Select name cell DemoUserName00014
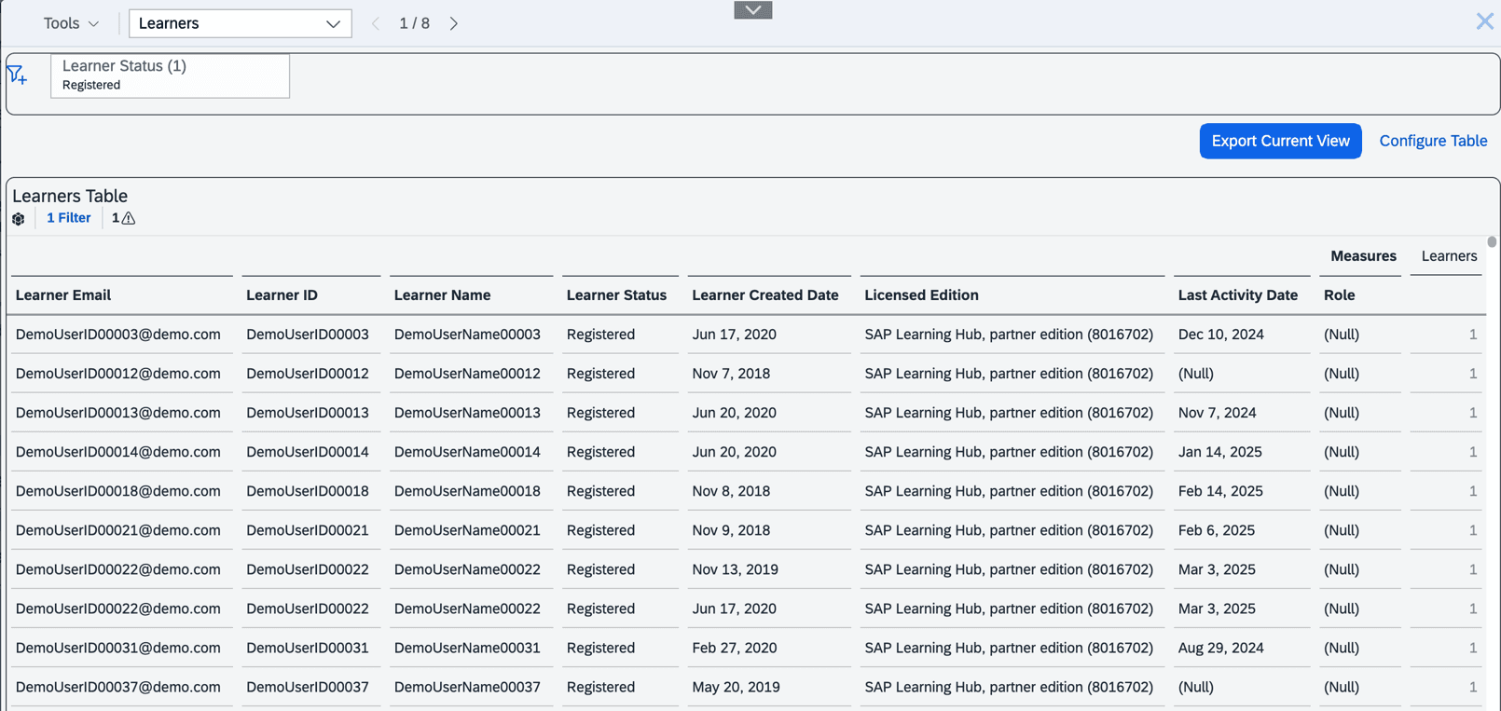This screenshot has height=711, width=1501. tap(467, 452)
